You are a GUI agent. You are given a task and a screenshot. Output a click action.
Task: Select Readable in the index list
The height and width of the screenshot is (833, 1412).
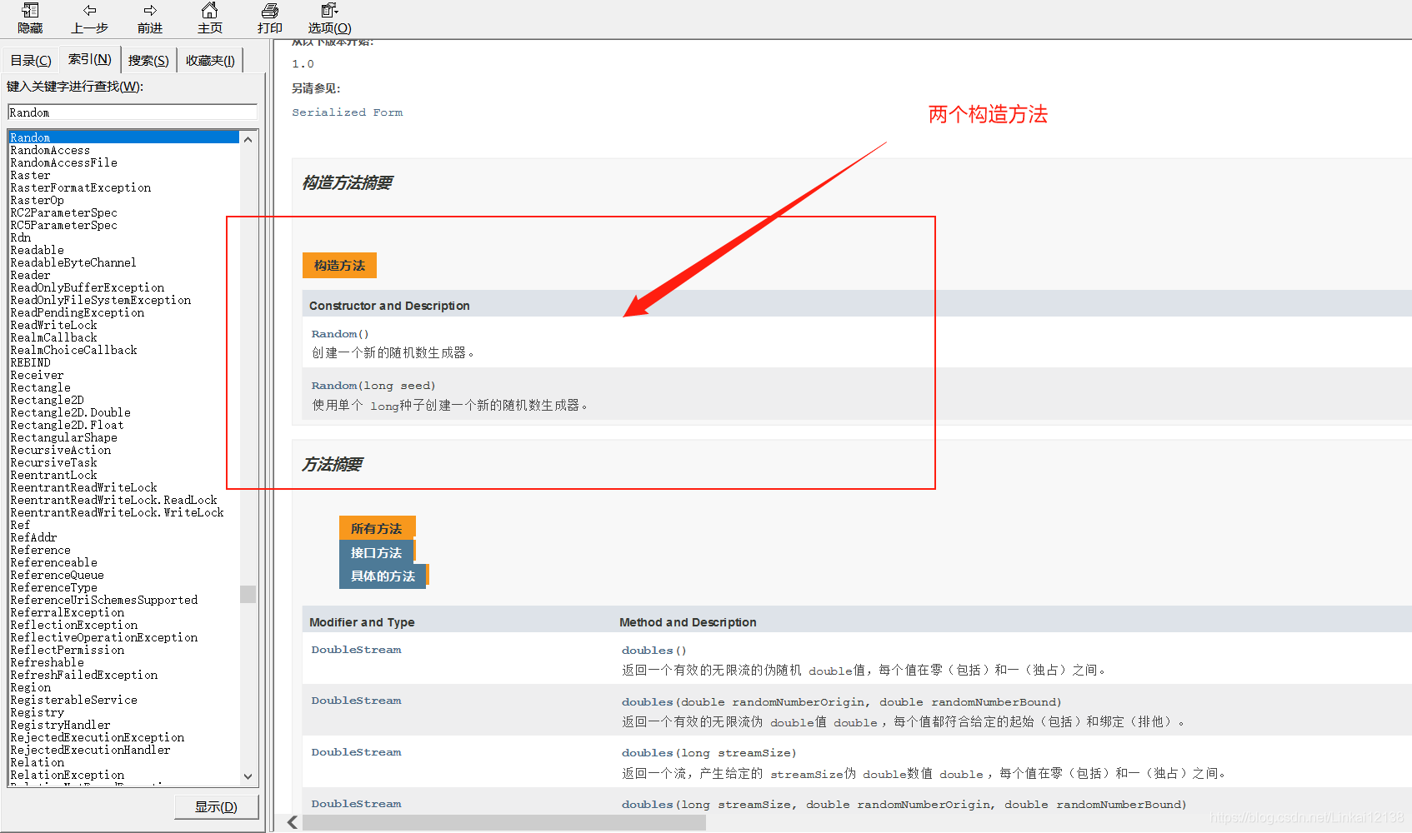[37, 250]
